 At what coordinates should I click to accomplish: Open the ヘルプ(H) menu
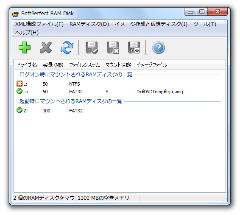click(x=27, y=33)
